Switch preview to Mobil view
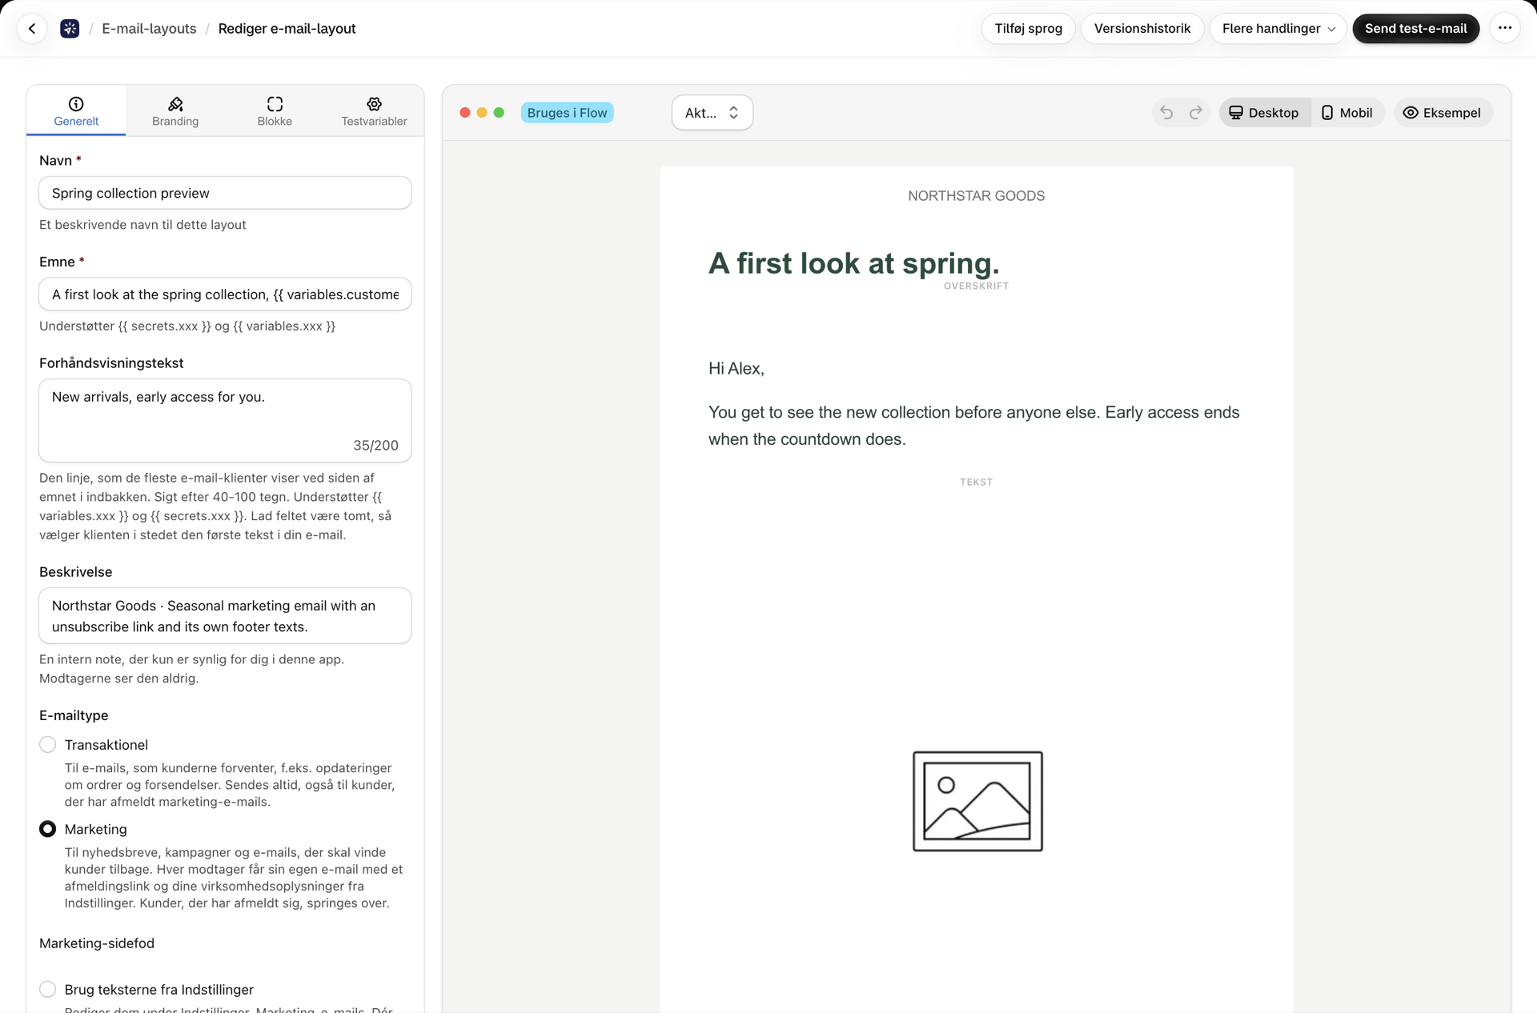 click(x=1347, y=113)
